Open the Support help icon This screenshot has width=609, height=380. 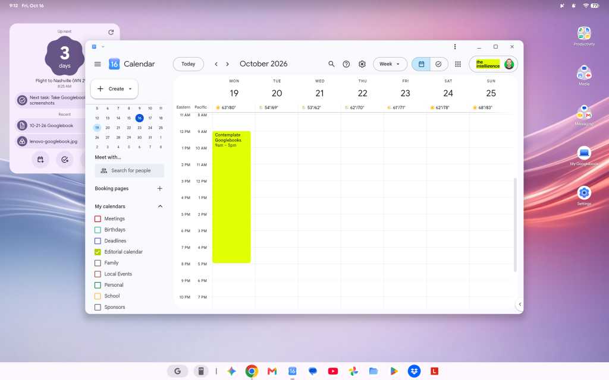click(346, 64)
